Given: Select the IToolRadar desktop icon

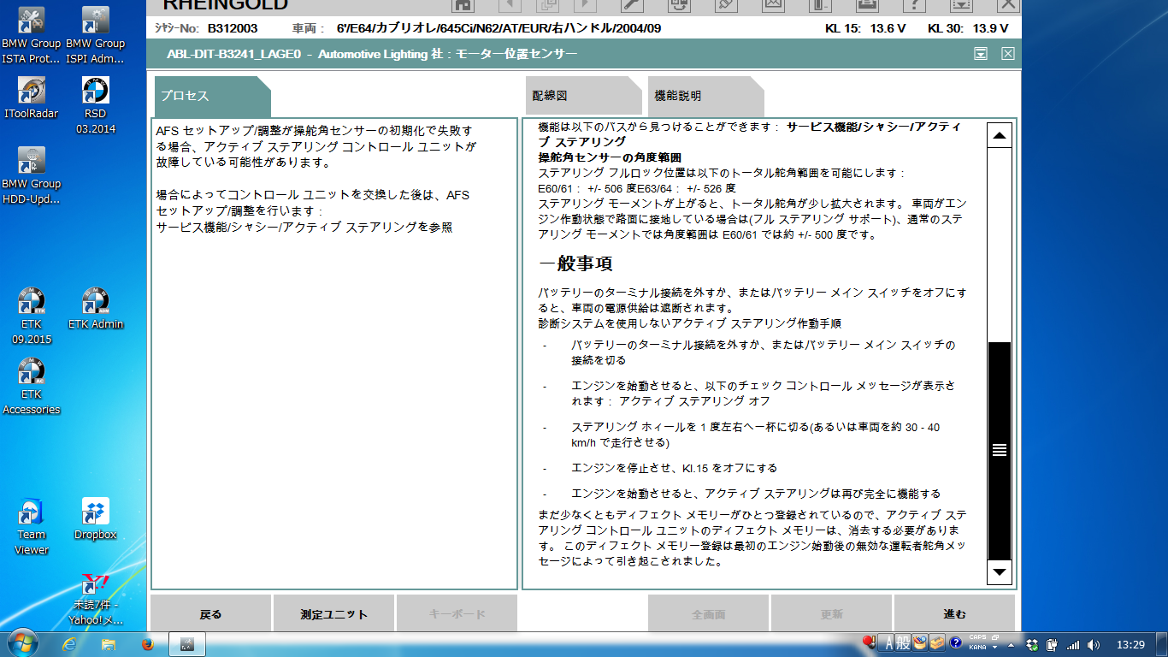Looking at the screenshot, I should [32, 98].
